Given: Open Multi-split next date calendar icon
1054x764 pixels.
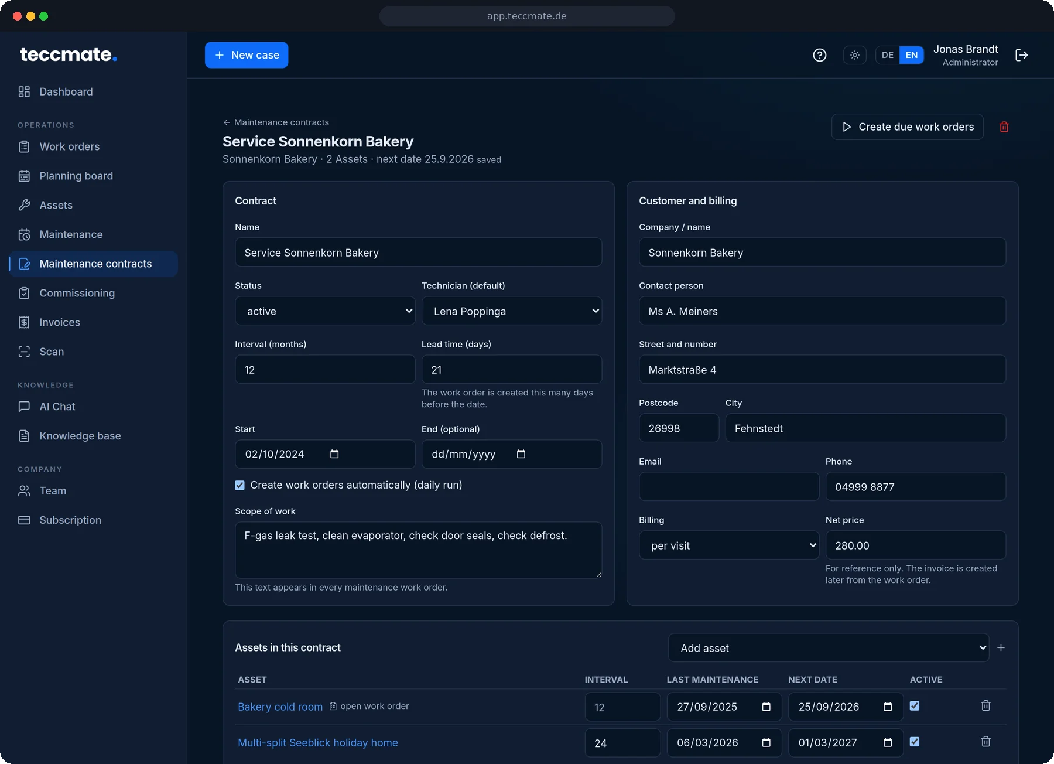Looking at the screenshot, I should click(x=888, y=743).
